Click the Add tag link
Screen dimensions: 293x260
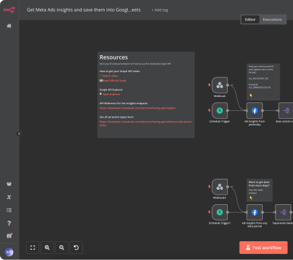coord(160,10)
